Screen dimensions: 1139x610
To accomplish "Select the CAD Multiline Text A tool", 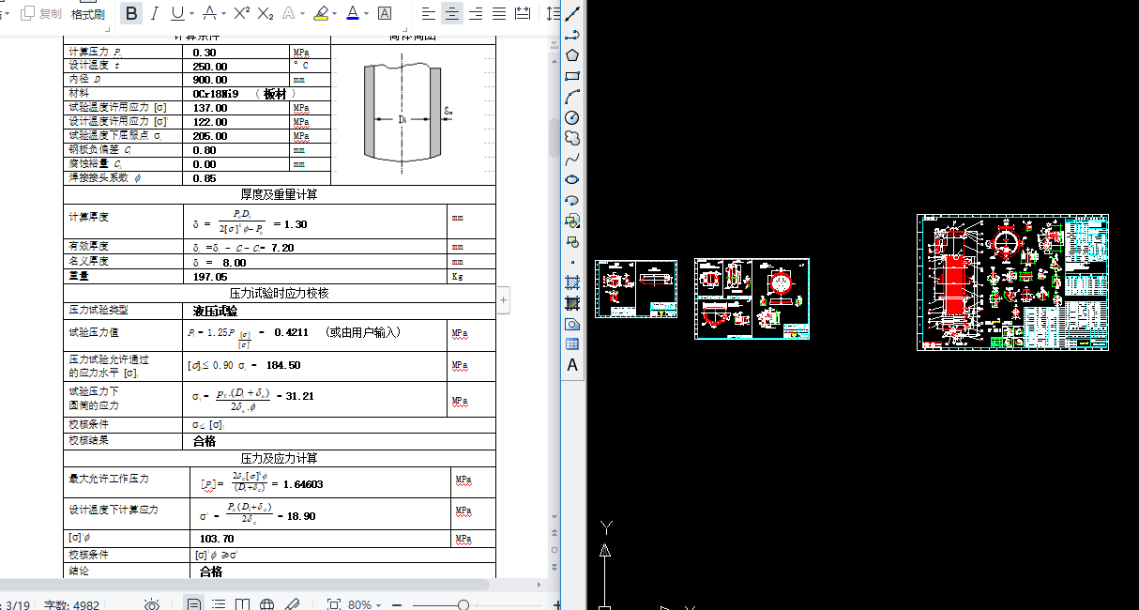I will coord(572,365).
